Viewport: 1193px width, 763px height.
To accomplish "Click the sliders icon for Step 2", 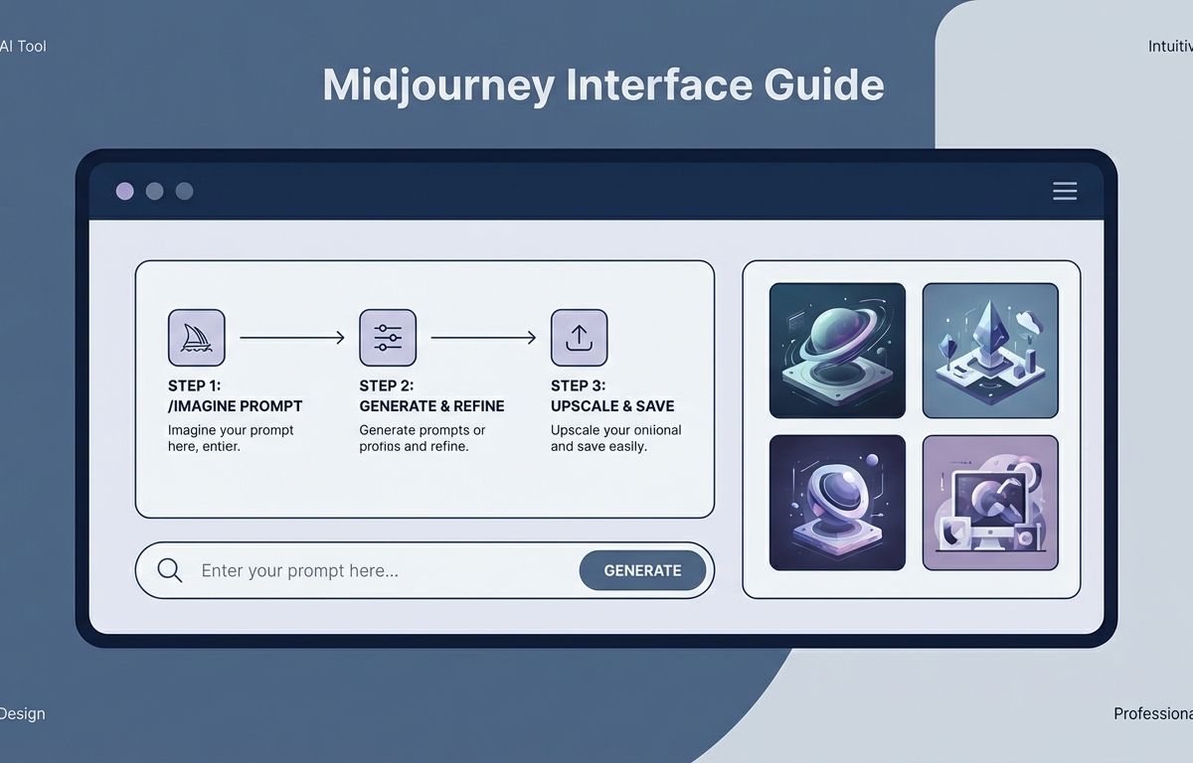I will tap(388, 338).
